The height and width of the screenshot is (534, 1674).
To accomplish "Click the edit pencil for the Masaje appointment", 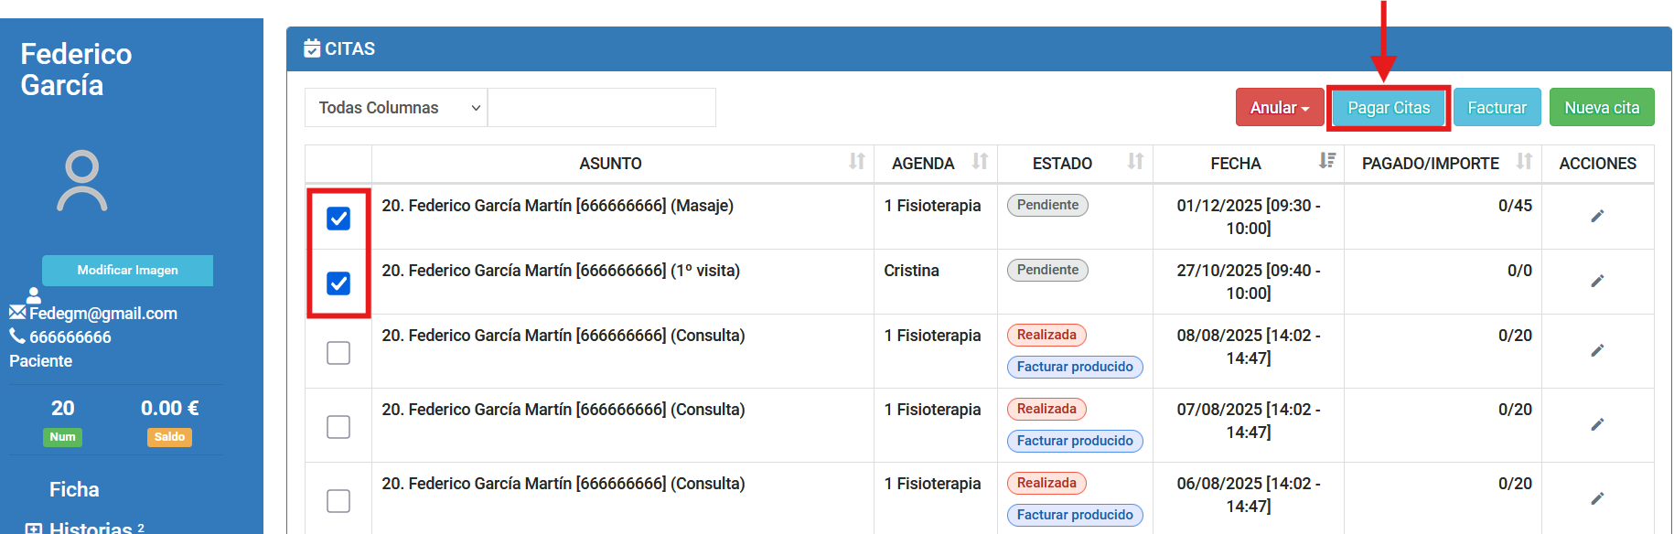I will [1597, 216].
